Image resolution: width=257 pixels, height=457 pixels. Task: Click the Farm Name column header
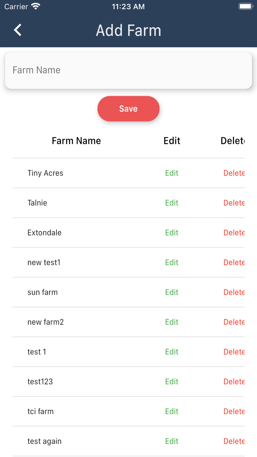click(x=76, y=141)
